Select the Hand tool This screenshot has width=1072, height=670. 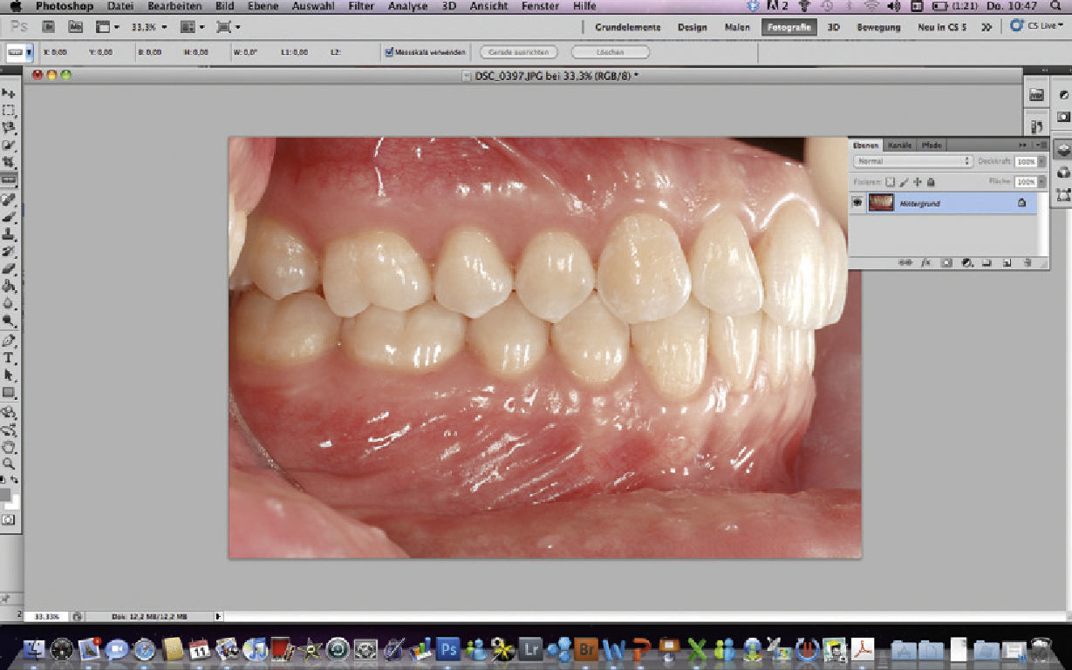(9, 446)
